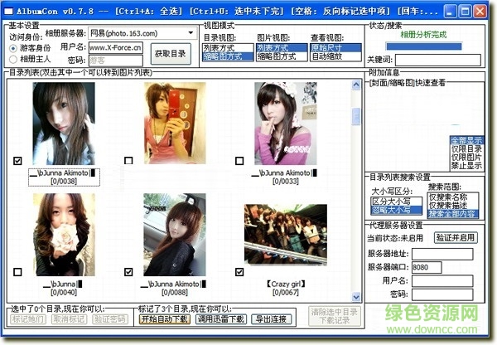Click the 清除选中目录下载记录 button
This screenshot has height=345, width=497.
point(335,316)
